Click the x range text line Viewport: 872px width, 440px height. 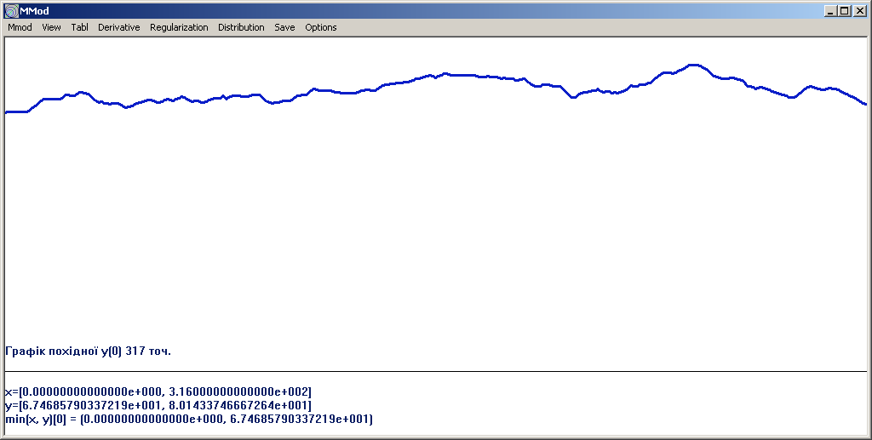pyautogui.click(x=158, y=392)
